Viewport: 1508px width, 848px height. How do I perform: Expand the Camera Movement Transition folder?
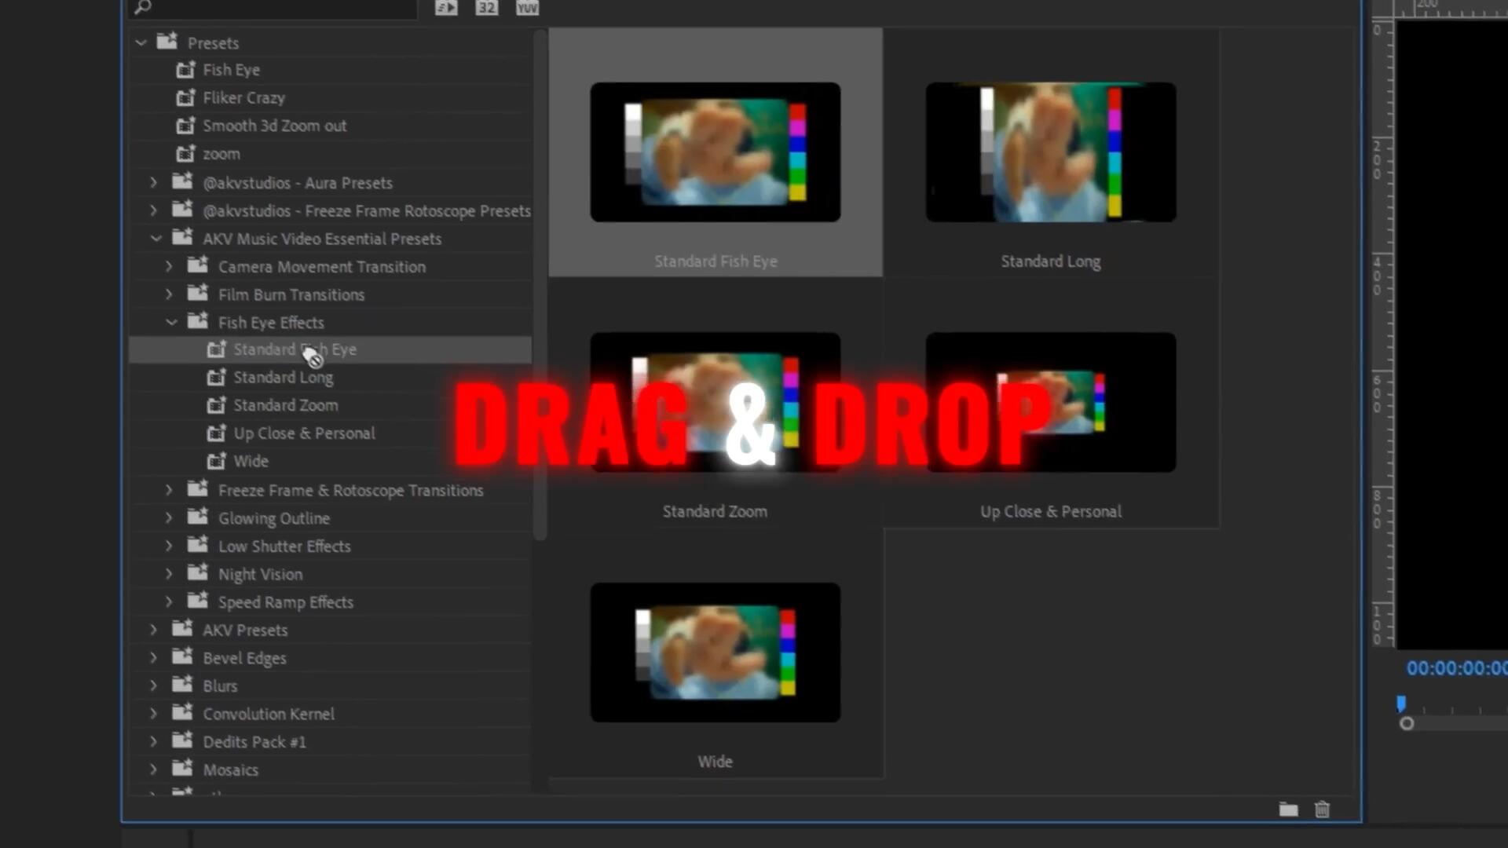pos(169,267)
